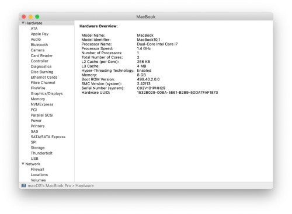
Task: Select the Network category label
Action: pos(33,164)
